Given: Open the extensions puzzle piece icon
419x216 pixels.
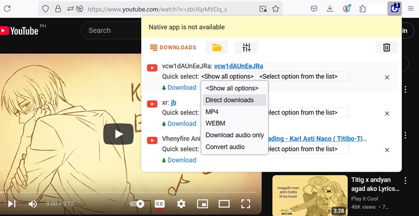Looking at the screenshot, I should click(x=362, y=9).
